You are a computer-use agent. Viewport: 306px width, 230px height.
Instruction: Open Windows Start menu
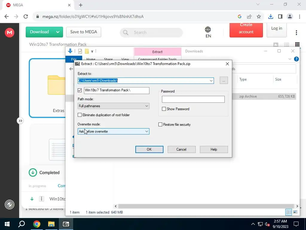pos(7,224)
